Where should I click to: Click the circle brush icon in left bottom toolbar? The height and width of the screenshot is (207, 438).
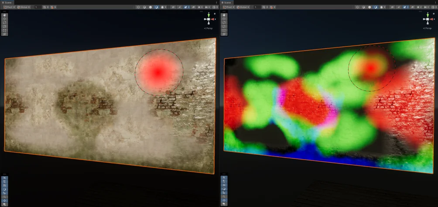(5, 189)
